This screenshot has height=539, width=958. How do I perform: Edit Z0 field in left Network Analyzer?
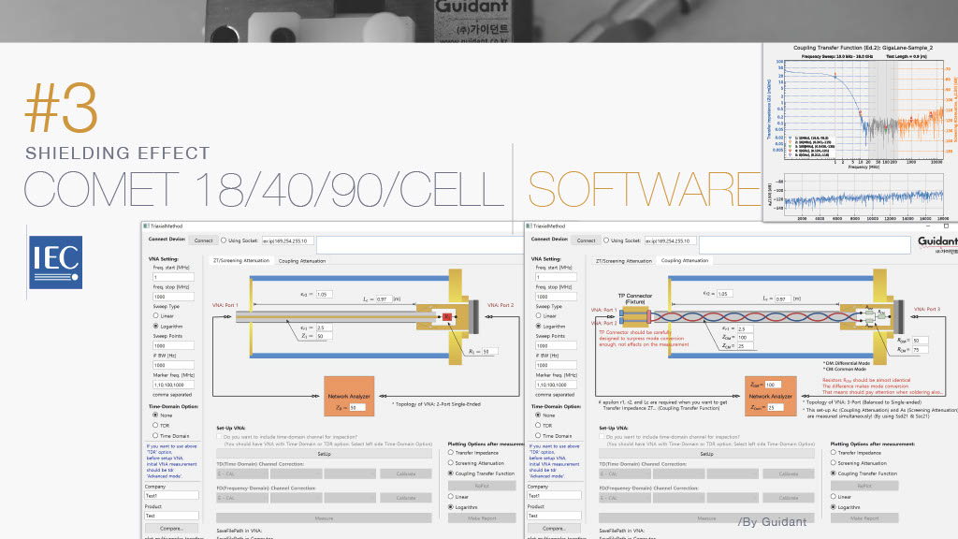(x=357, y=407)
